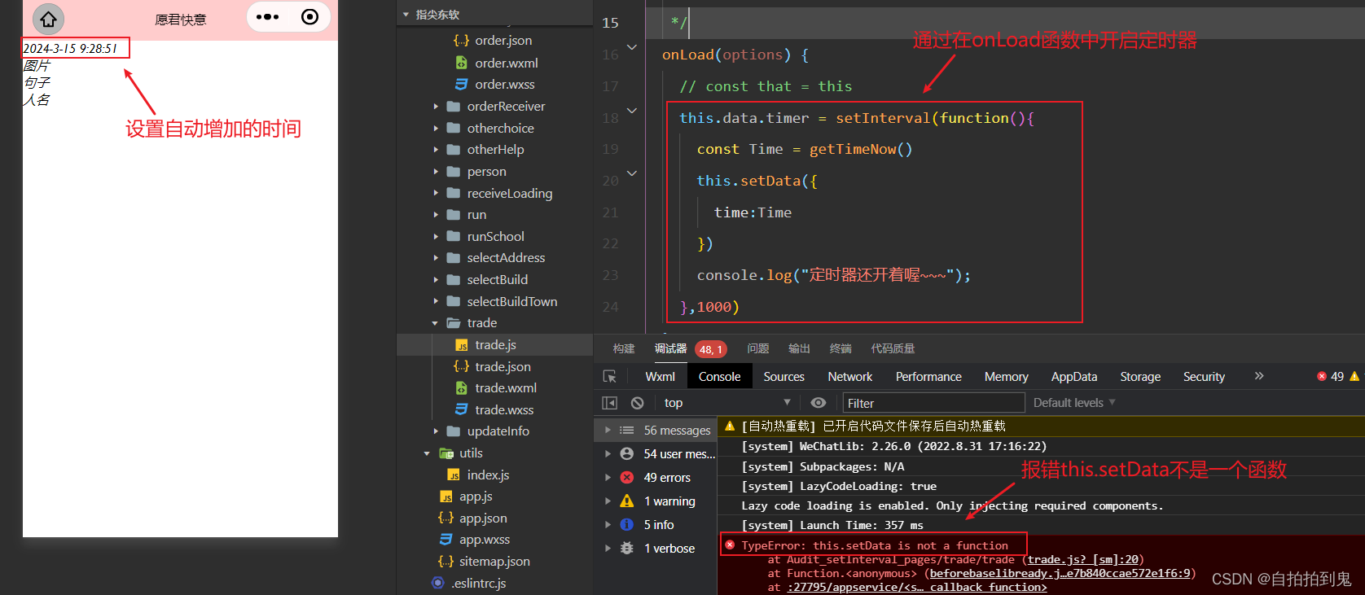This screenshot has height=595, width=1365.
Task: Open trade.json file
Action: 503,367
